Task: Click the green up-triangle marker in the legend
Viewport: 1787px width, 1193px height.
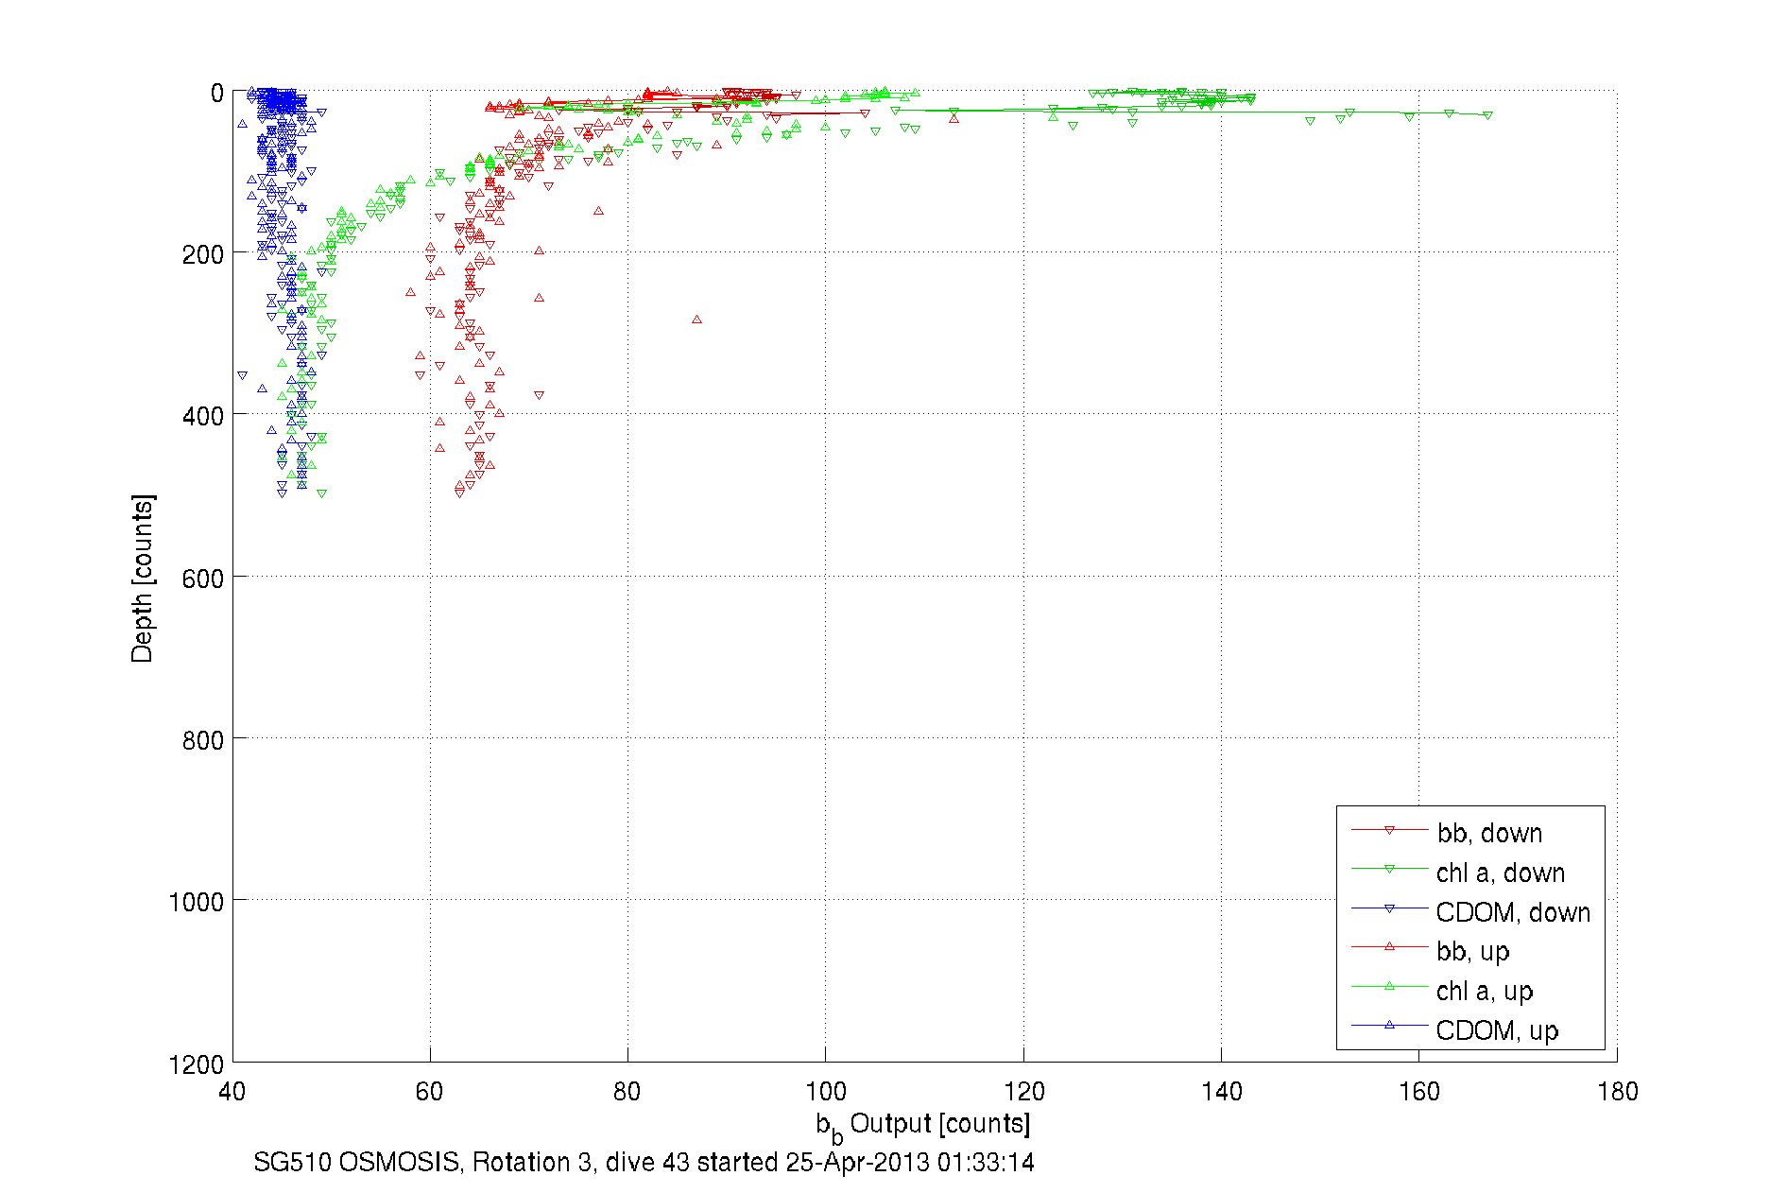Action: (1389, 986)
